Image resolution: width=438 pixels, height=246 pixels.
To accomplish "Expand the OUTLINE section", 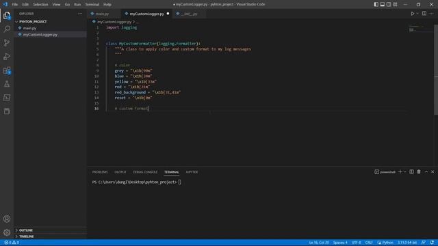I will click(50, 230).
